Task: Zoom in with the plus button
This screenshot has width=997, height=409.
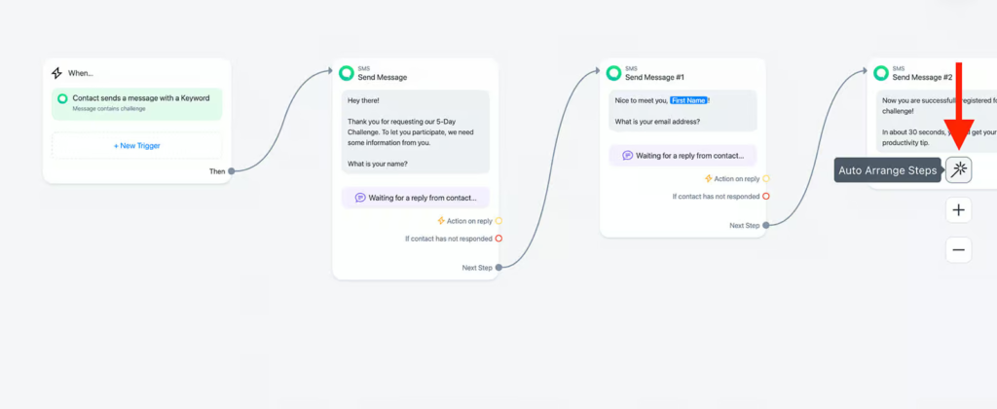Action: pyautogui.click(x=959, y=210)
